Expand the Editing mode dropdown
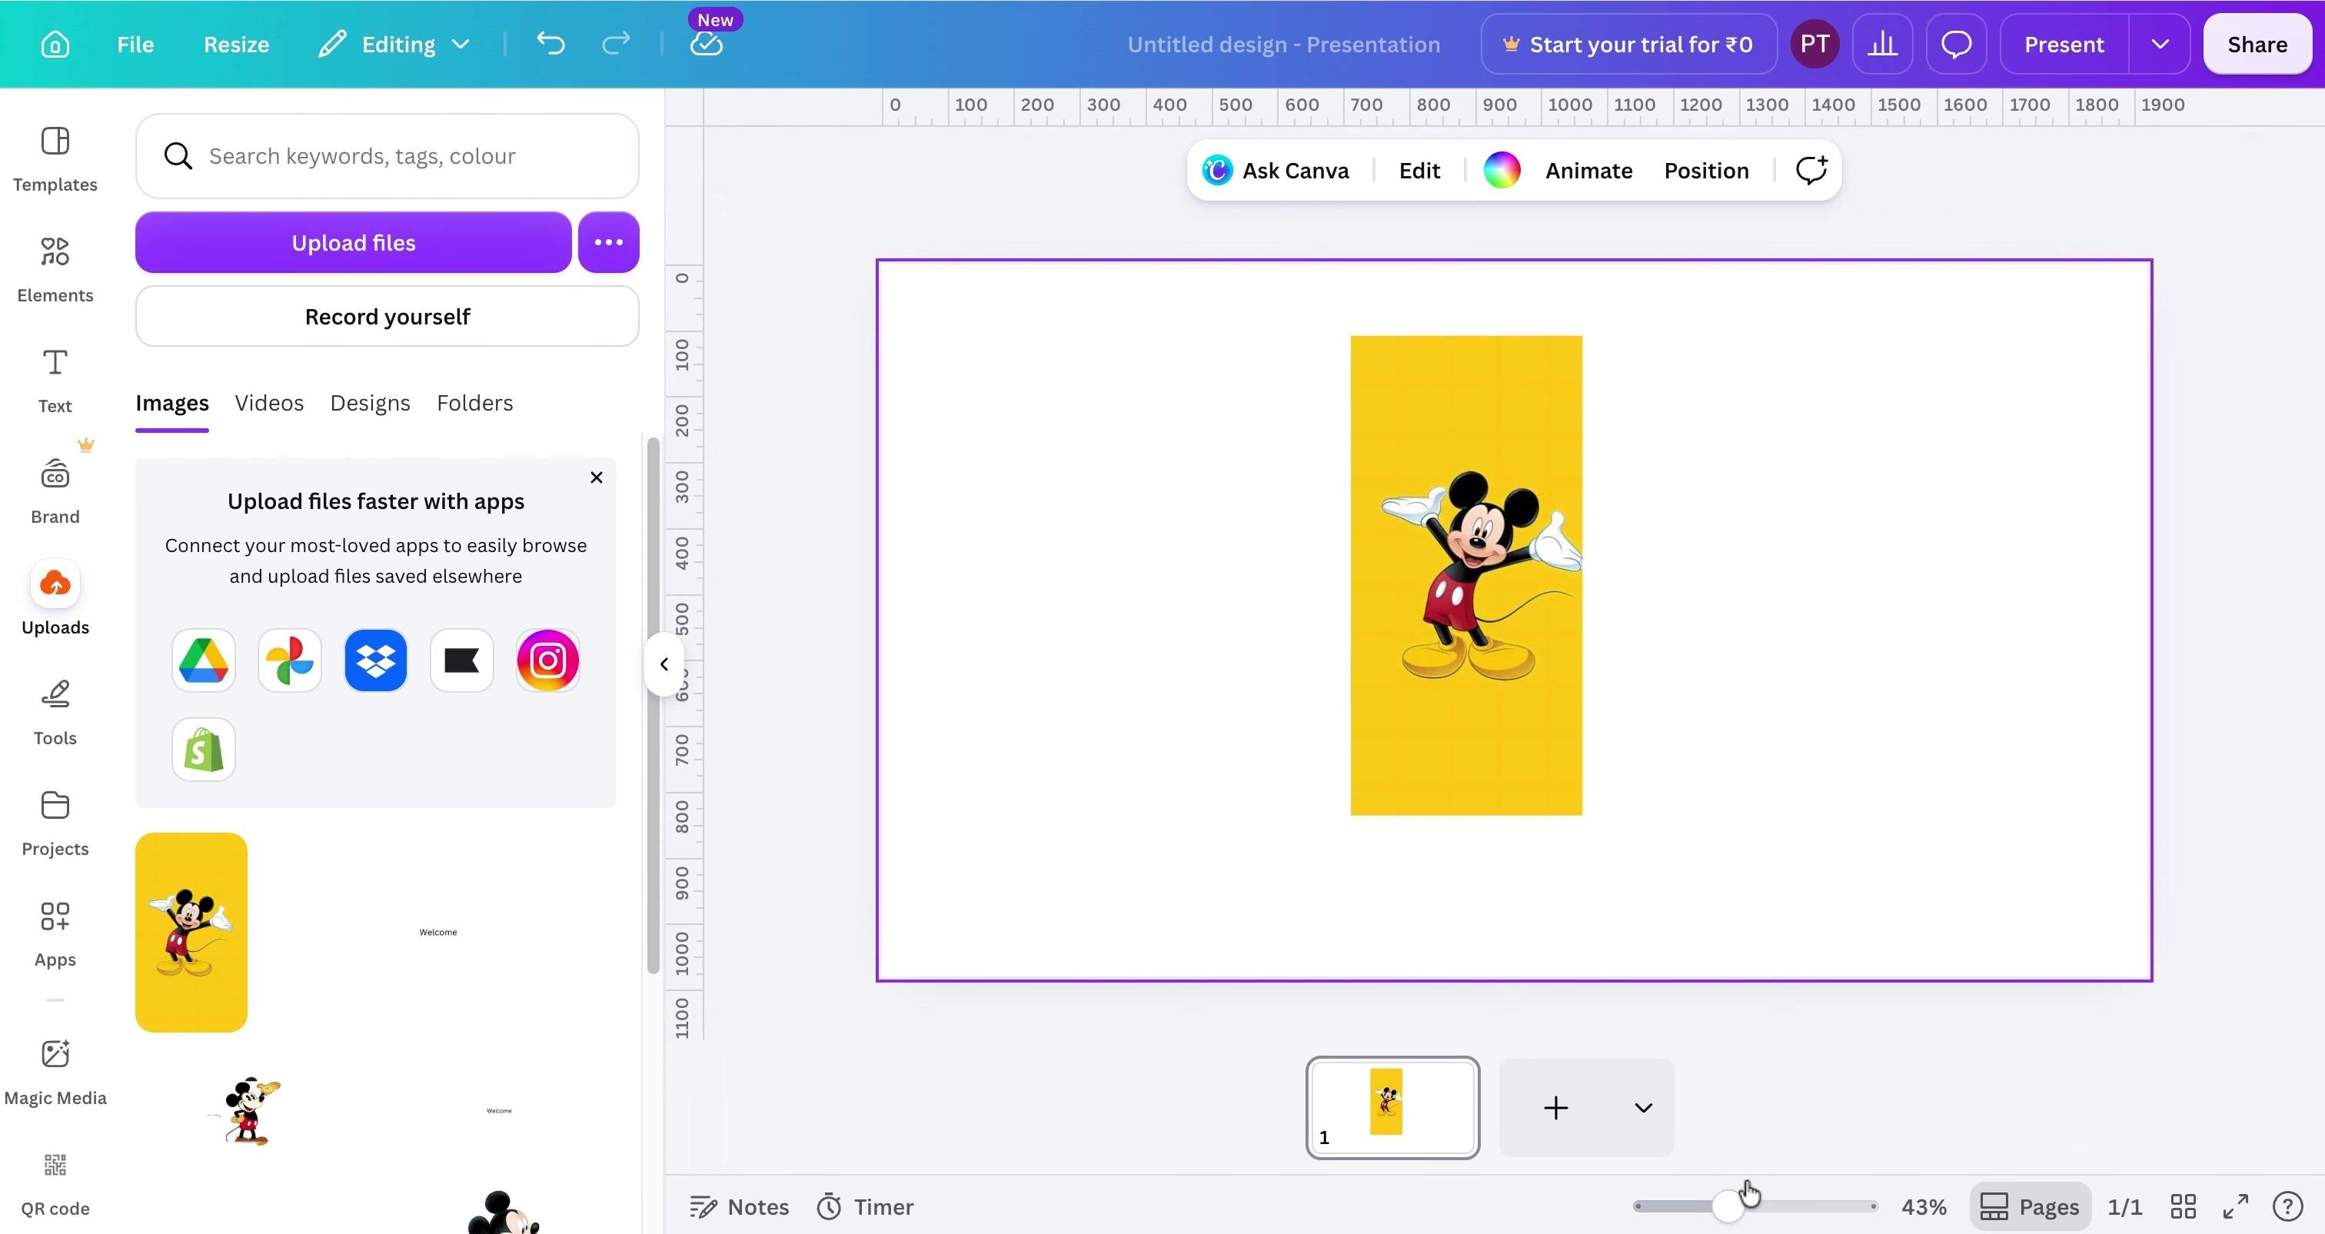 (x=394, y=45)
